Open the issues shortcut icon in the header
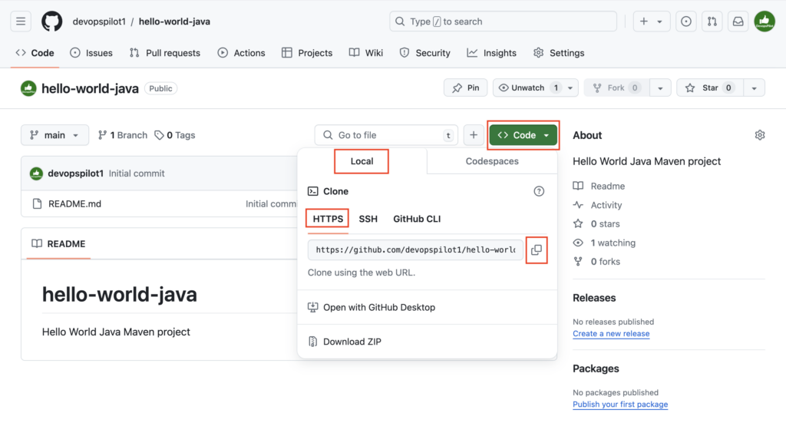 pyautogui.click(x=685, y=21)
